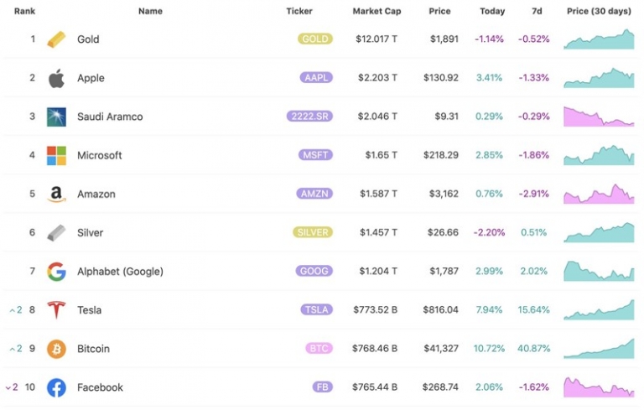Sort by the Today column header
The width and height of the screenshot is (644, 410).
[x=492, y=11]
